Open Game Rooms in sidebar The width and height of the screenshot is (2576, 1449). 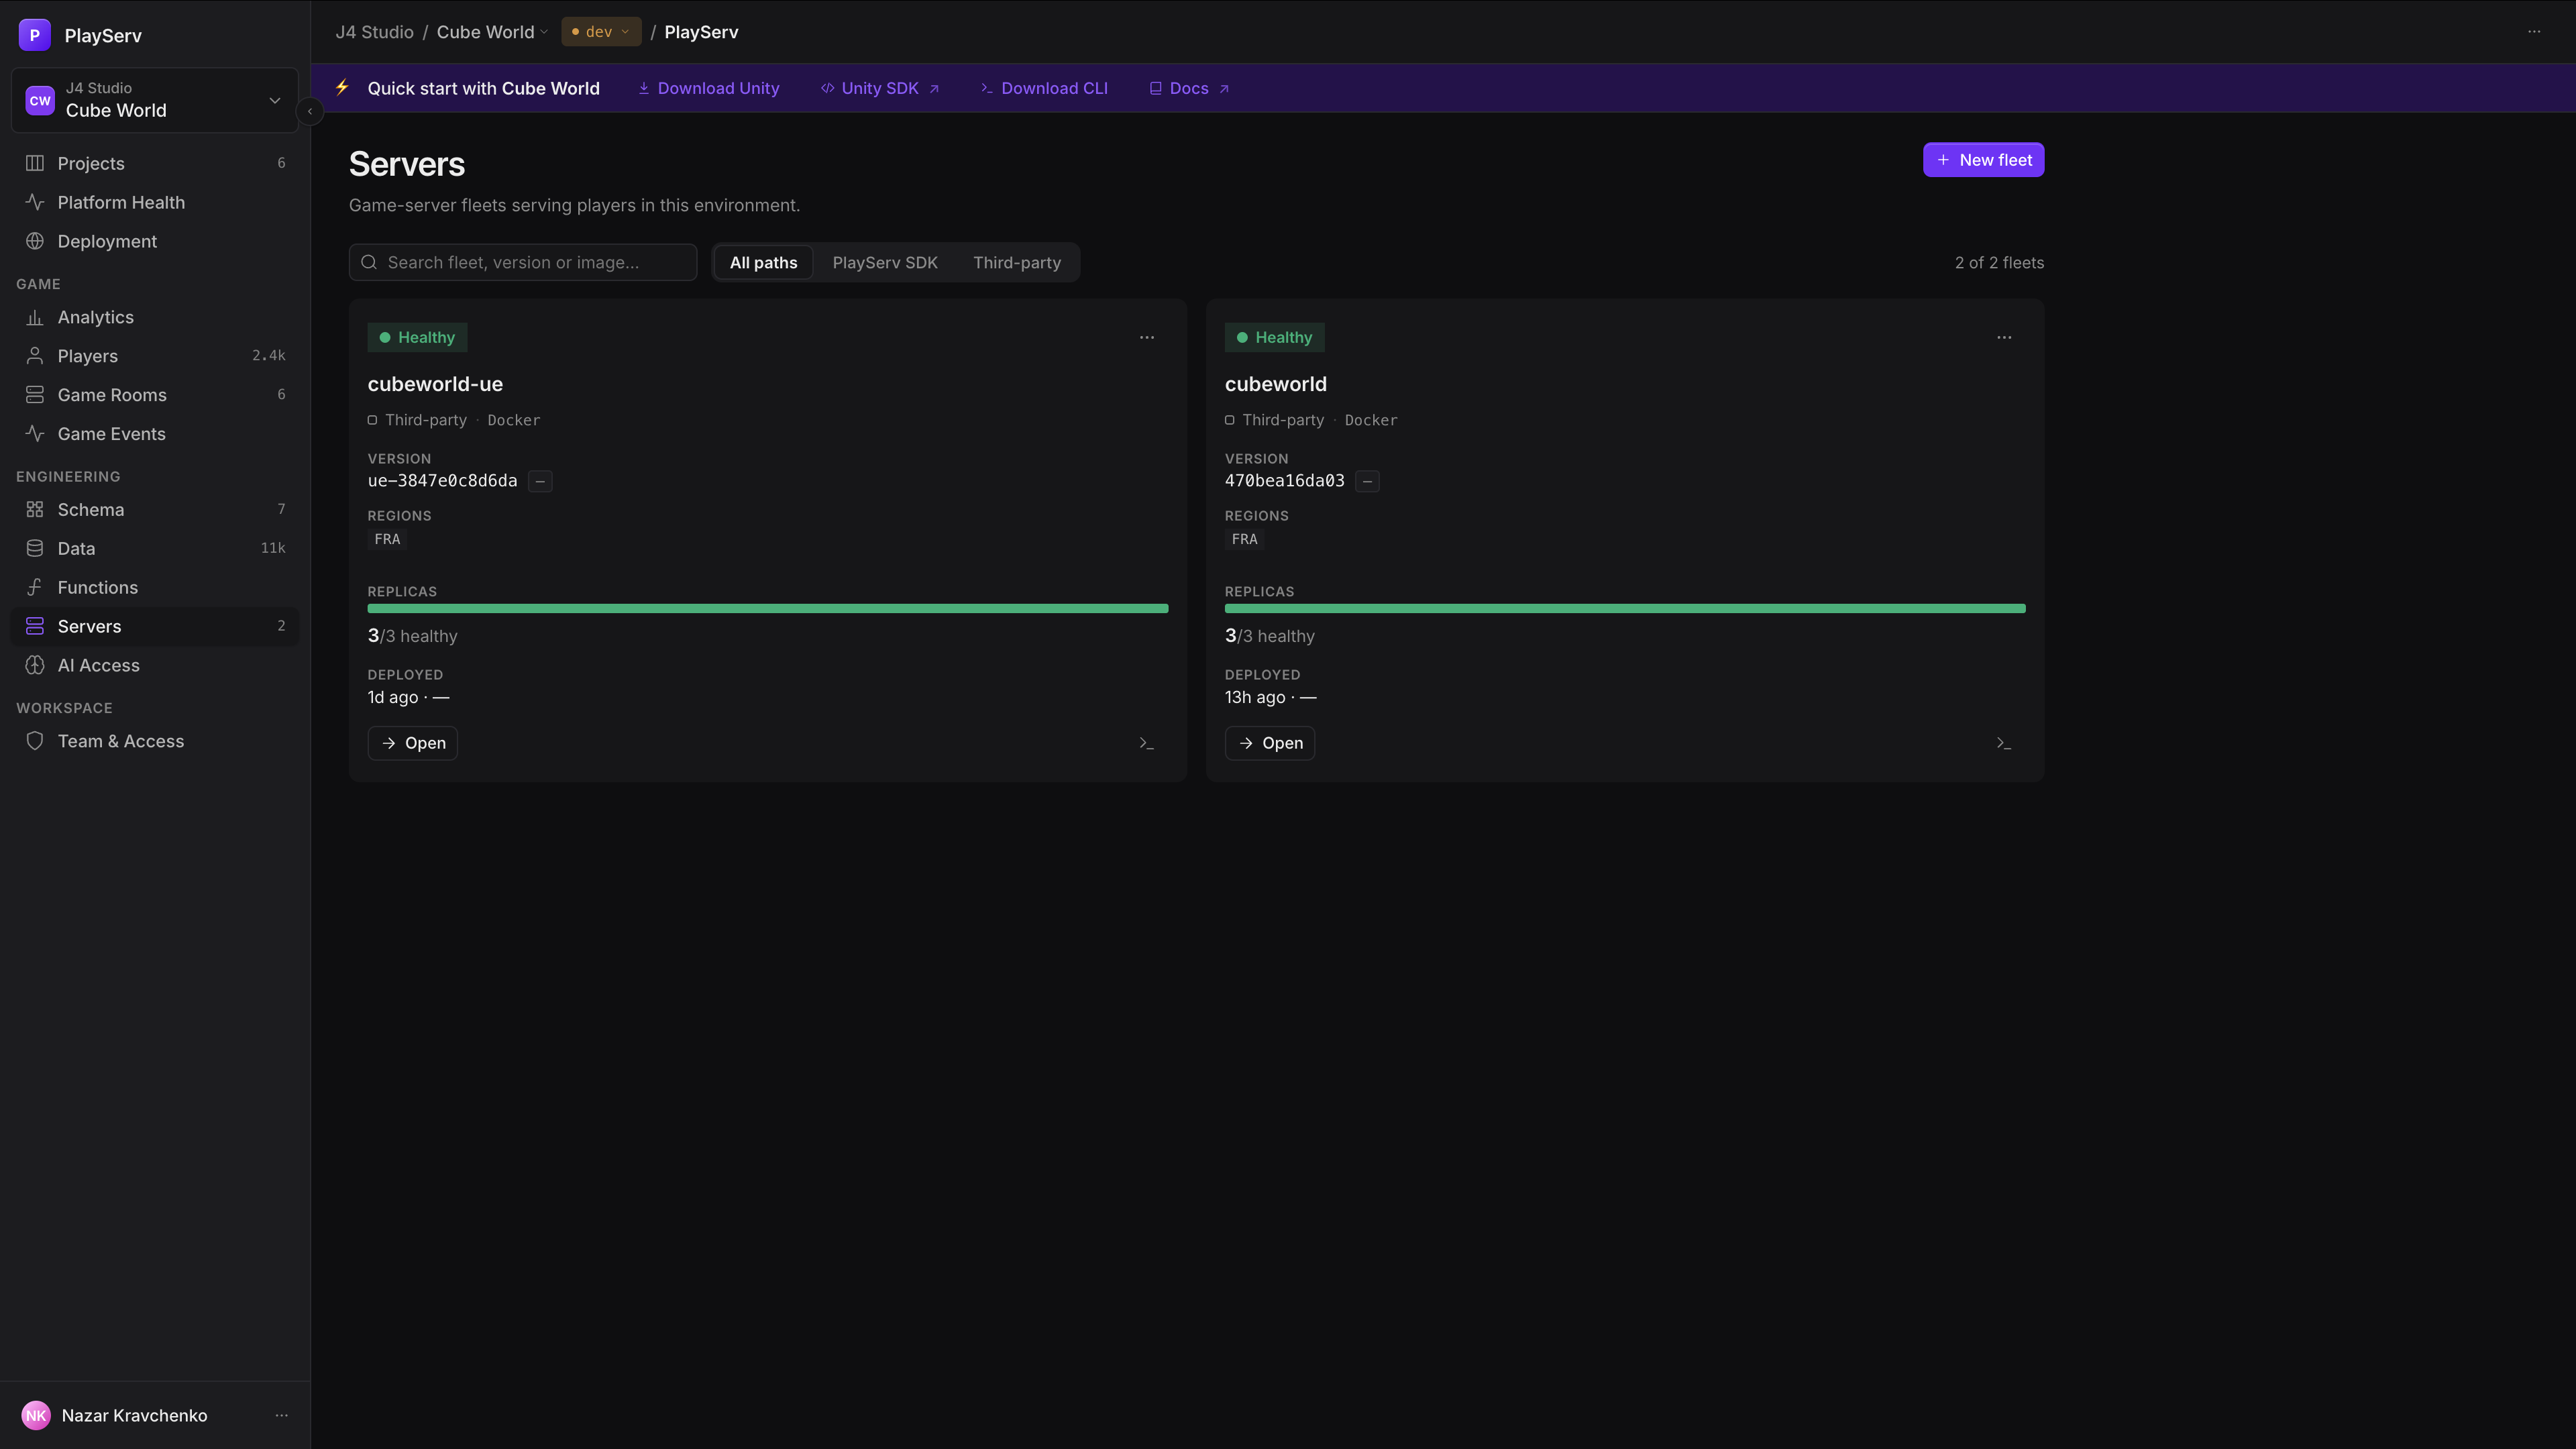155,395
